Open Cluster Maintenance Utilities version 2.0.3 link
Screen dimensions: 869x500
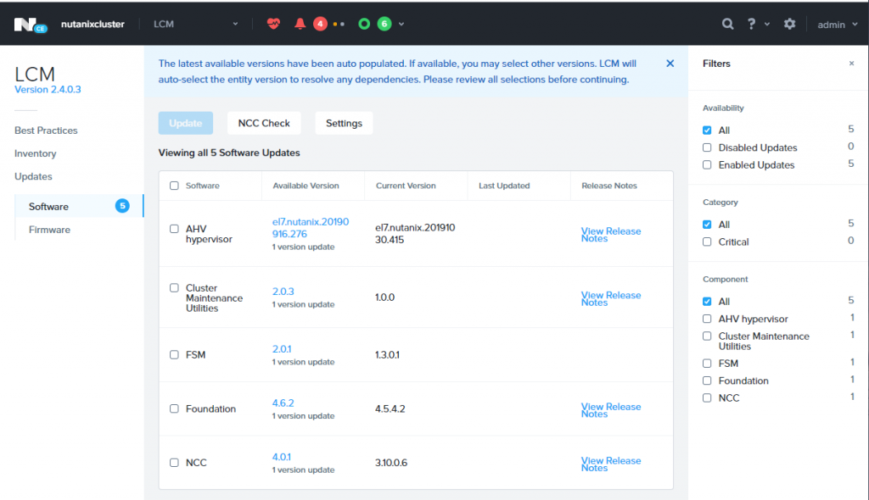pos(283,292)
